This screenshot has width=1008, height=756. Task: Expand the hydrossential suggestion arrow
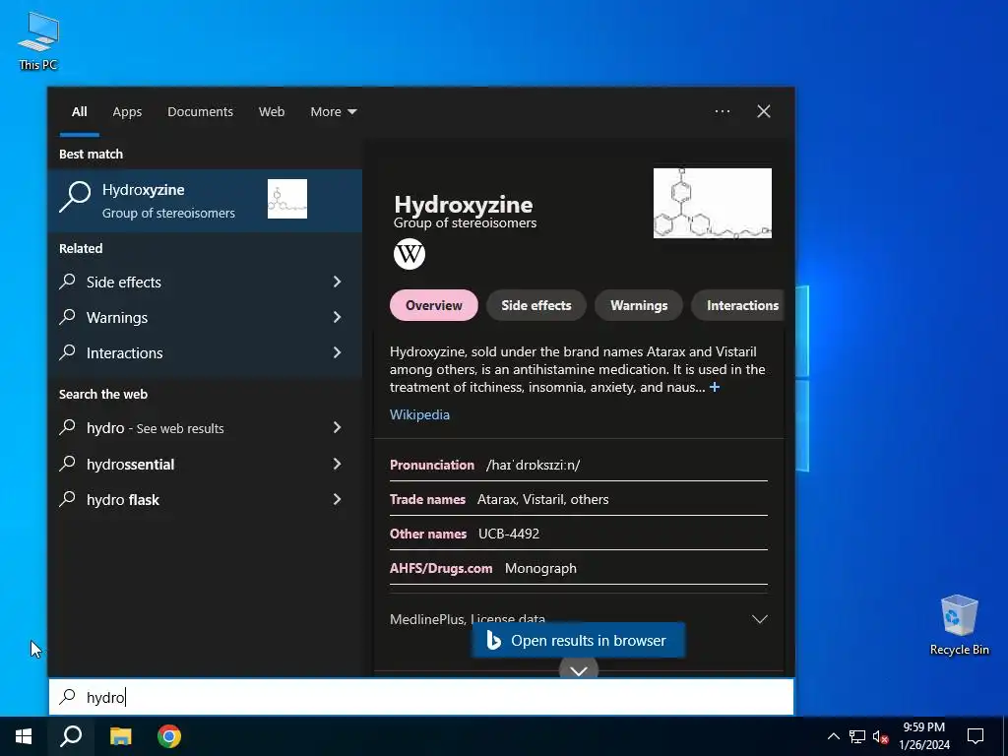(x=337, y=465)
